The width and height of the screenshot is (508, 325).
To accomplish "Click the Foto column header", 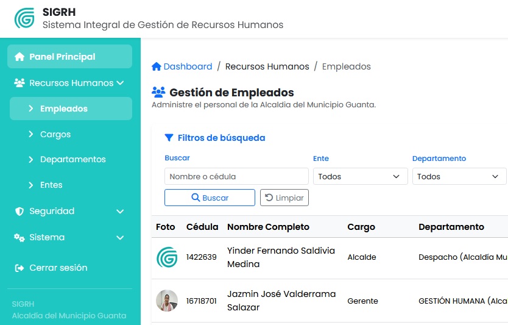I will (x=165, y=227).
